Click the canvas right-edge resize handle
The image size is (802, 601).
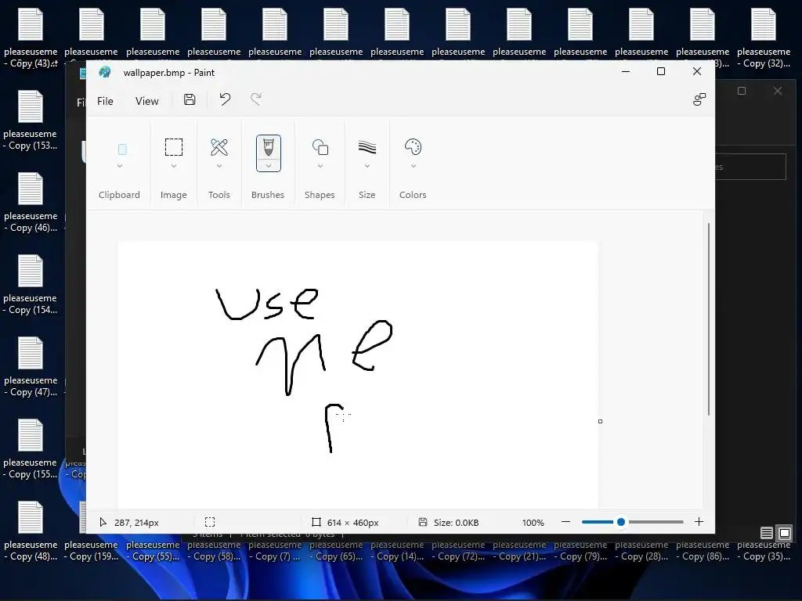(x=600, y=422)
